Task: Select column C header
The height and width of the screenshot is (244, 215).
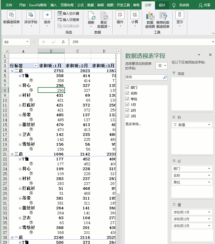Action: coord(78,51)
